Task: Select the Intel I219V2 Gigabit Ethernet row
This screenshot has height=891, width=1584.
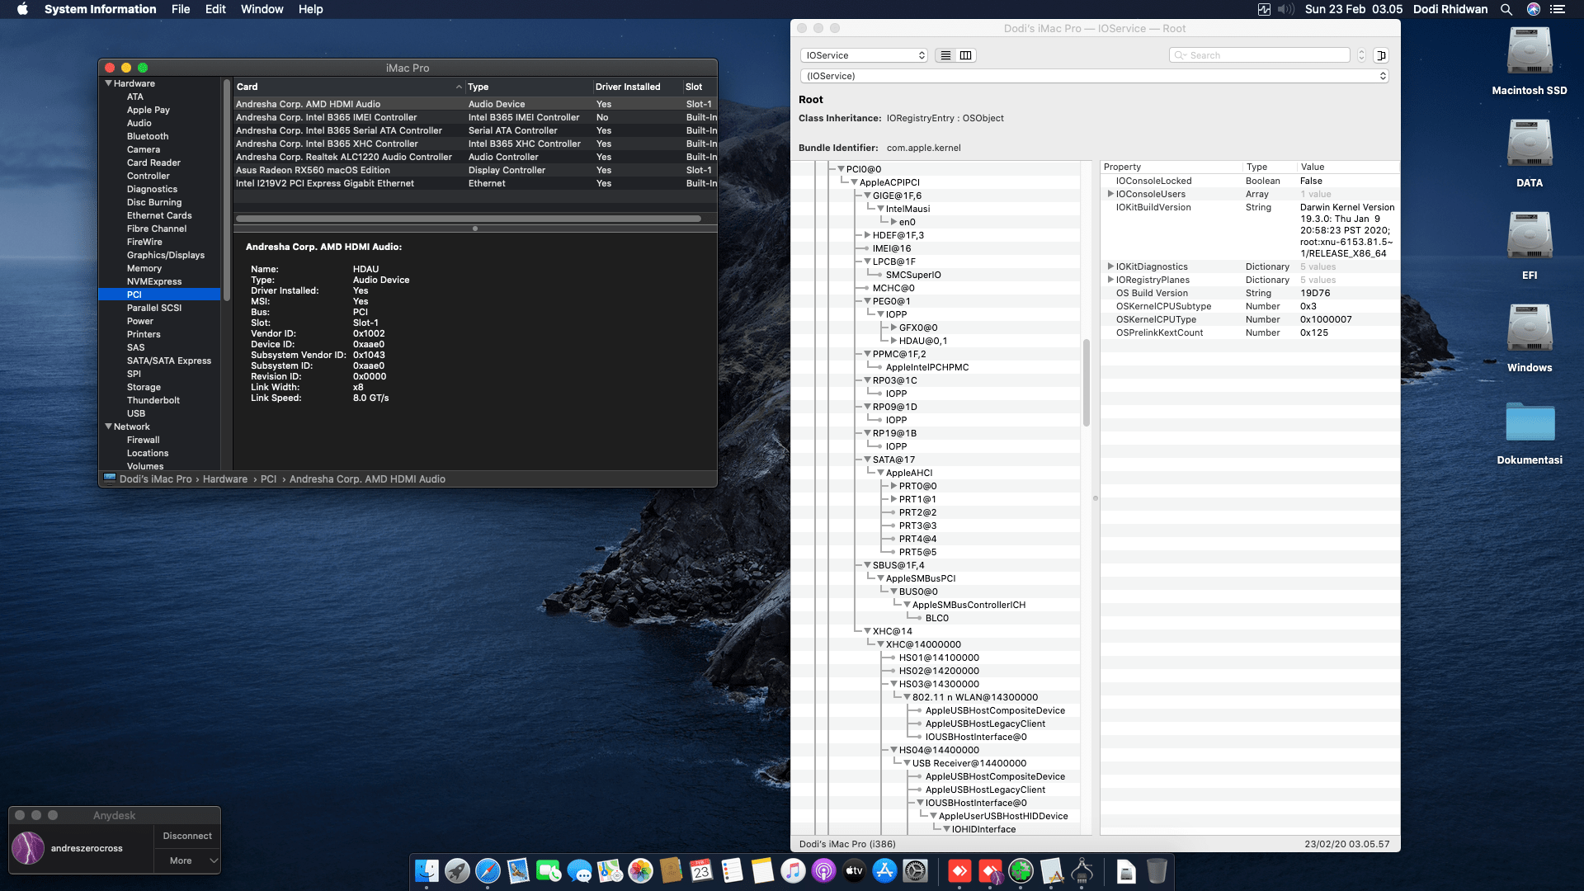Action: click(475, 183)
